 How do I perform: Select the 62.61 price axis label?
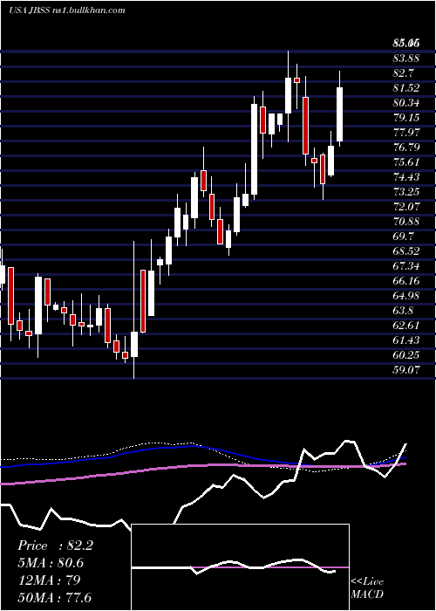(406, 325)
